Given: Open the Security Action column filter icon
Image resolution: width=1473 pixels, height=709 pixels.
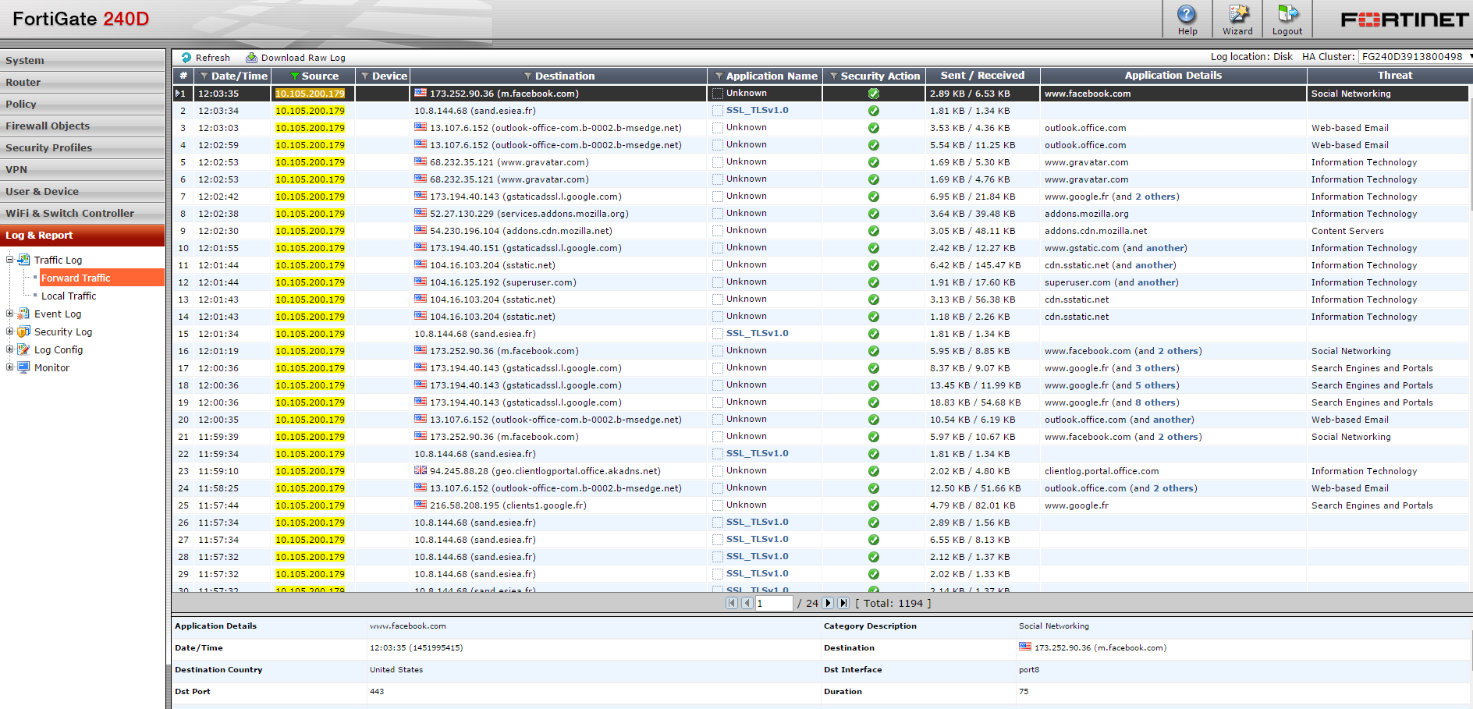Looking at the screenshot, I should point(833,76).
